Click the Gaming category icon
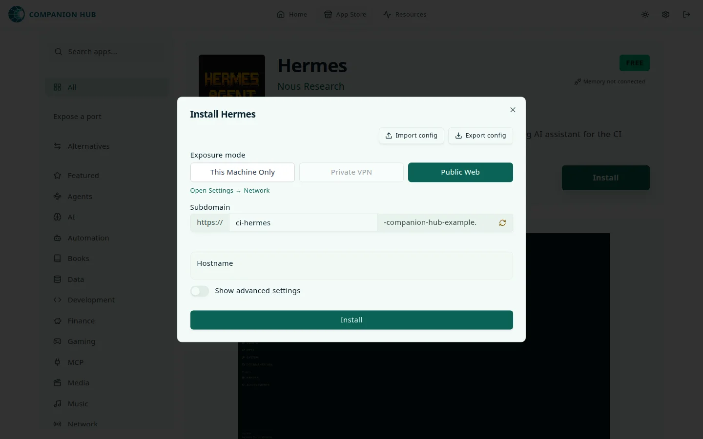Viewport: 703px width, 439px height. click(x=58, y=341)
